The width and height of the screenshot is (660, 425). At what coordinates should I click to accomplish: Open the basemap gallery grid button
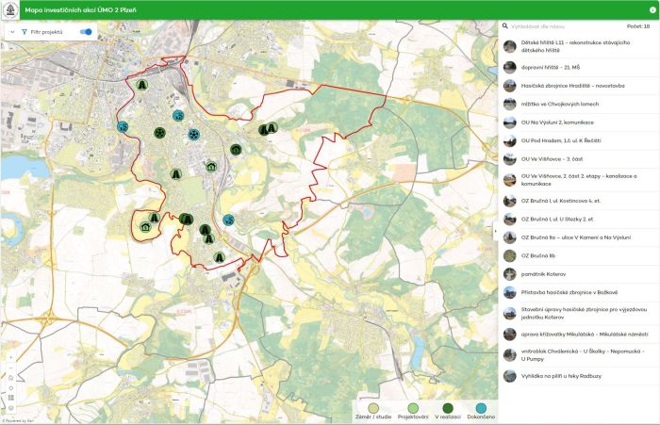[10, 399]
